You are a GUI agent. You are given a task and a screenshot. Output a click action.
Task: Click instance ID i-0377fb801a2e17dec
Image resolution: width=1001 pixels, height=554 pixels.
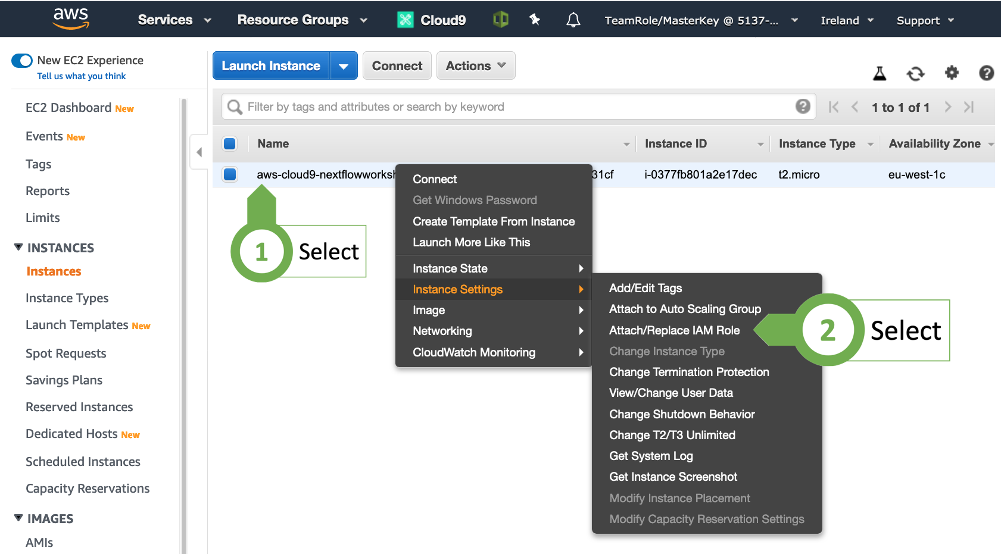click(x=701, y=174)
